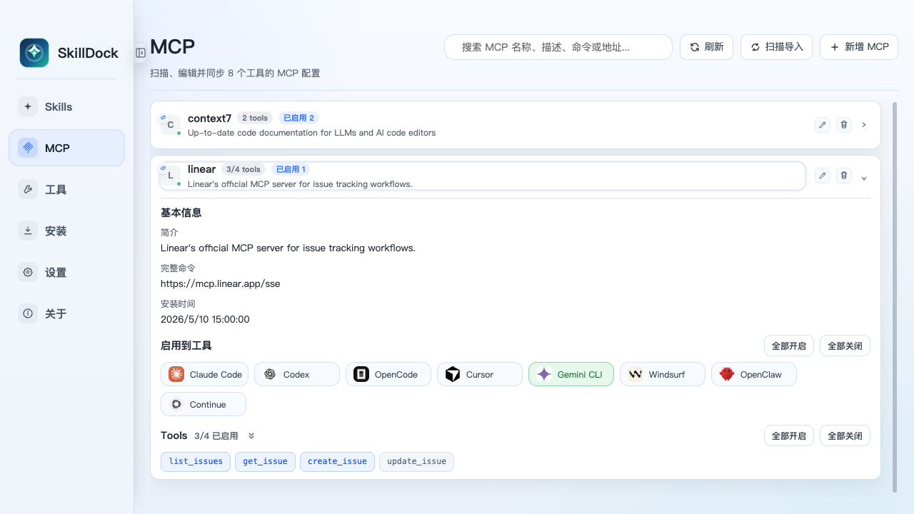Disable all via 全部关闭 in Tools section
The image size is (914, 514).
tap(845, 435)
